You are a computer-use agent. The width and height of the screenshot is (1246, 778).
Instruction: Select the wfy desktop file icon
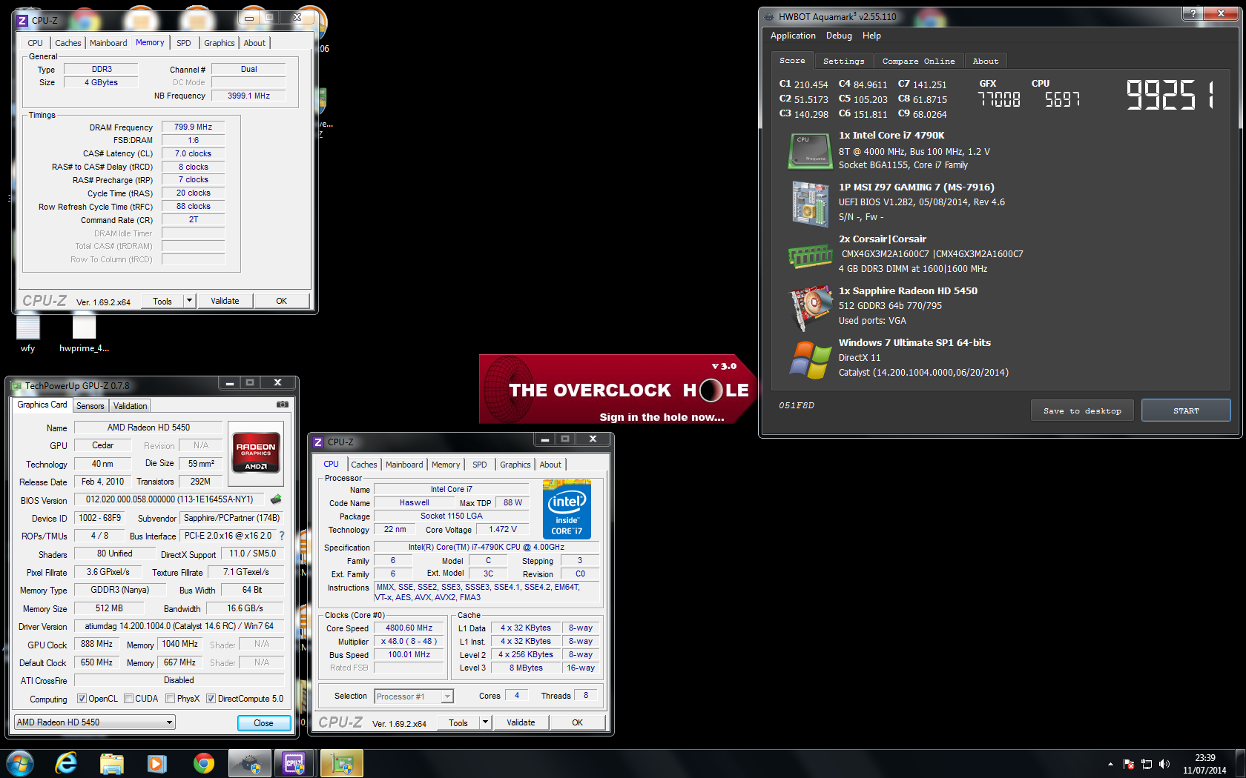pyautogui.click(x=27, y=334)
